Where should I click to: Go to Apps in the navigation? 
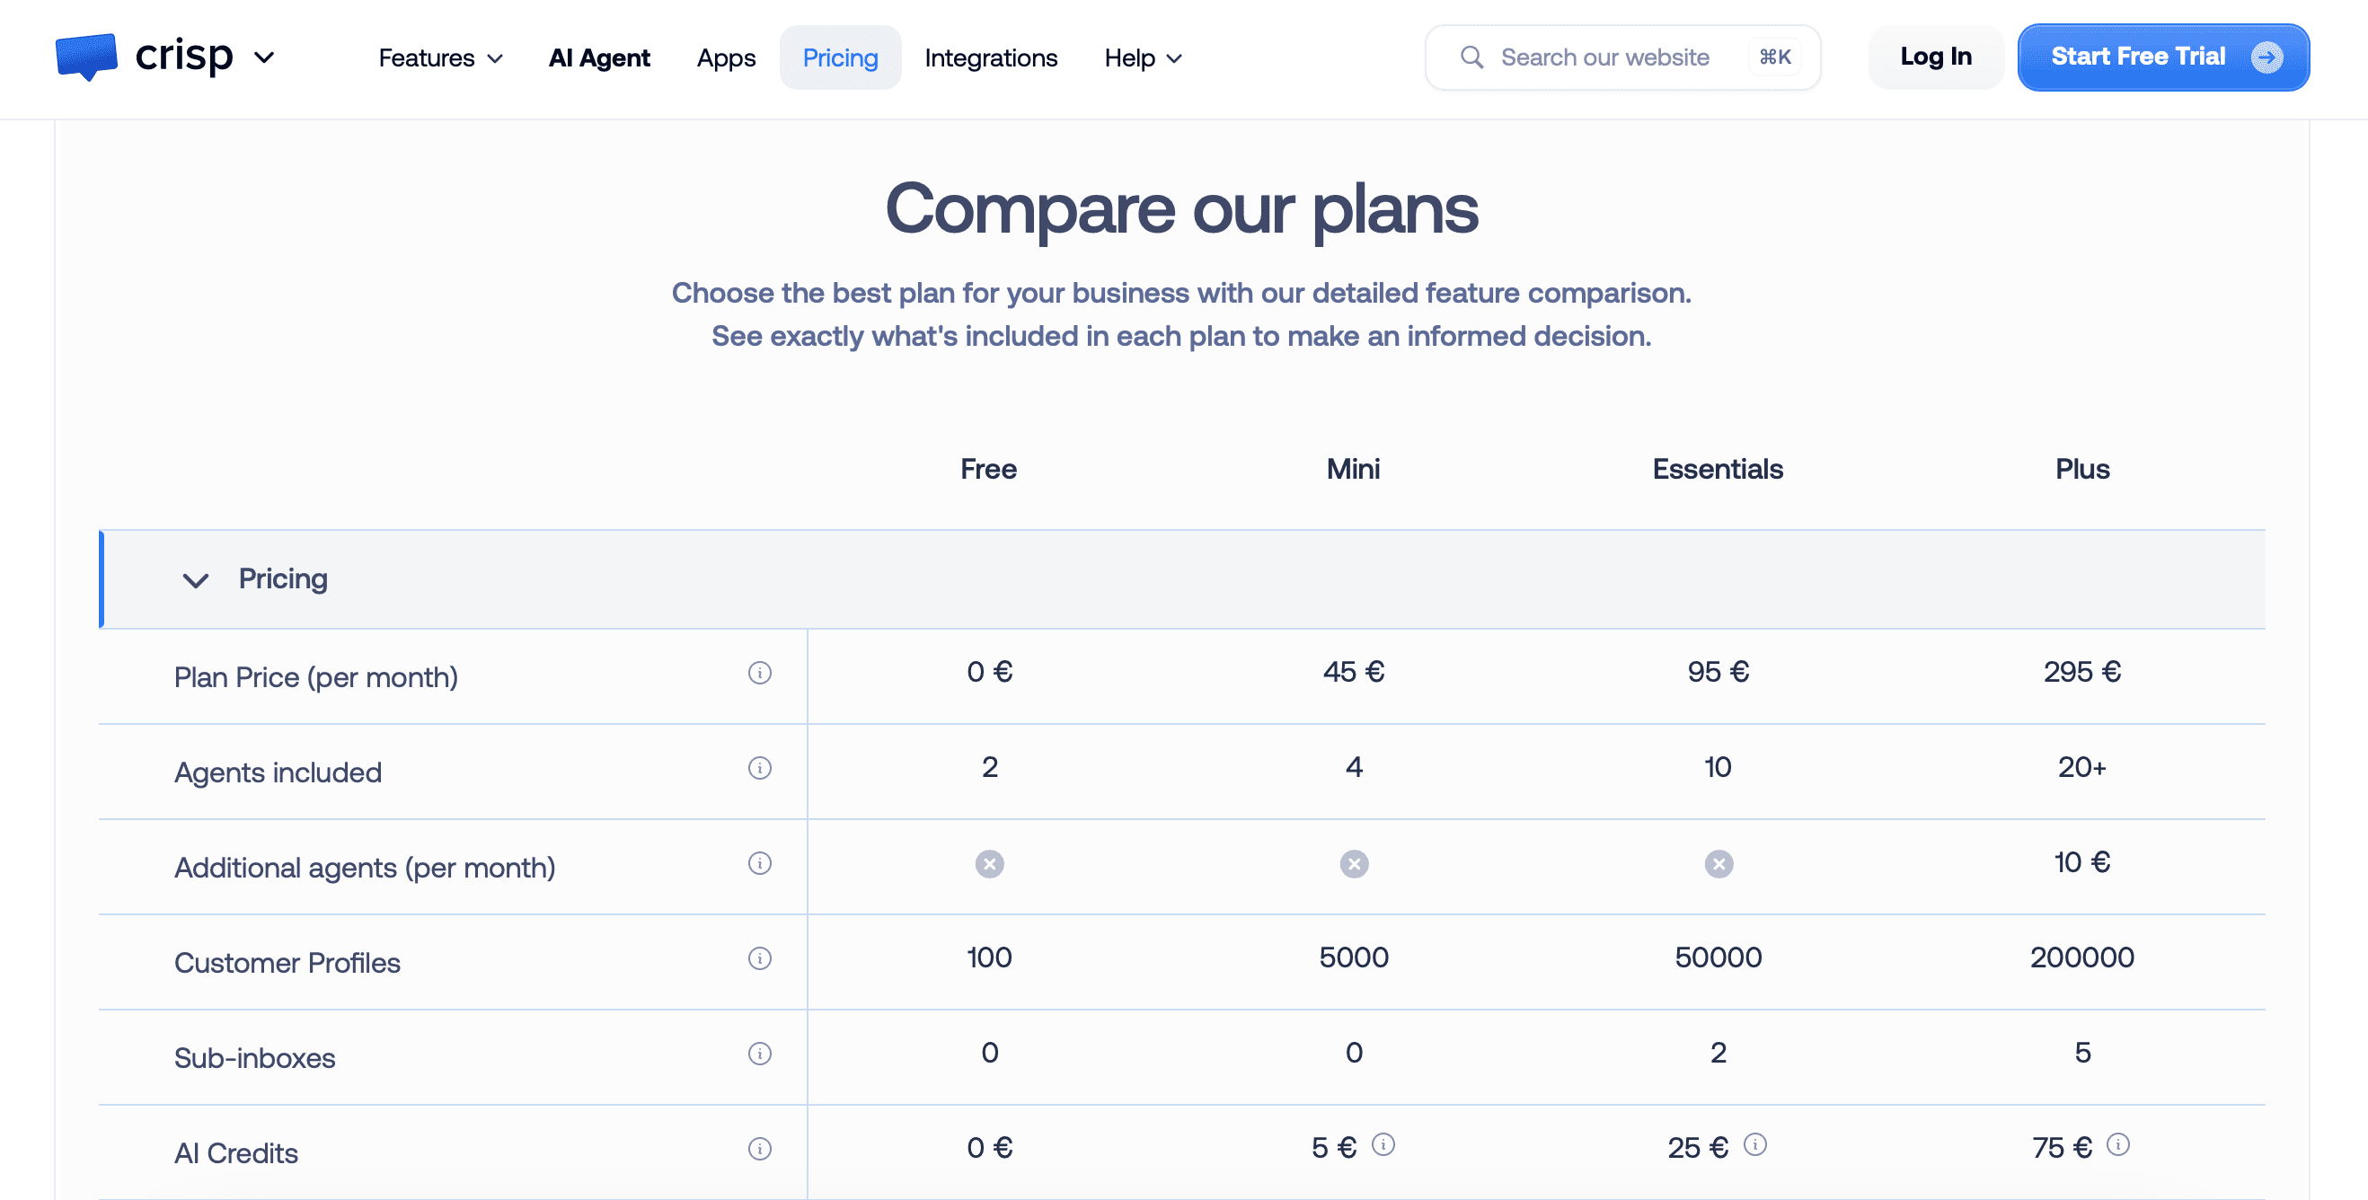click(725, 57)
